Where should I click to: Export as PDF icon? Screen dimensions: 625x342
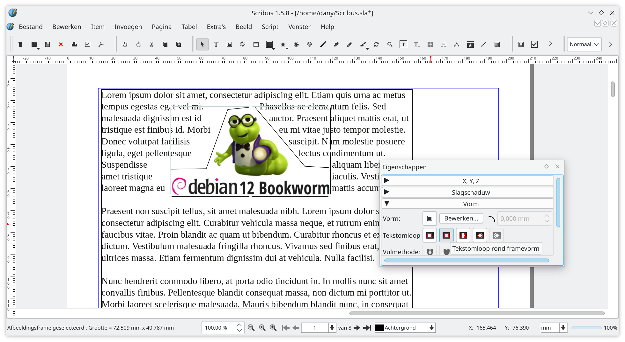[101, 44]
